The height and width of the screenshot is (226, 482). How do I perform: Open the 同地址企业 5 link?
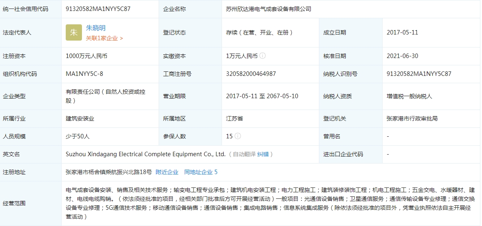tap(200, 172)
